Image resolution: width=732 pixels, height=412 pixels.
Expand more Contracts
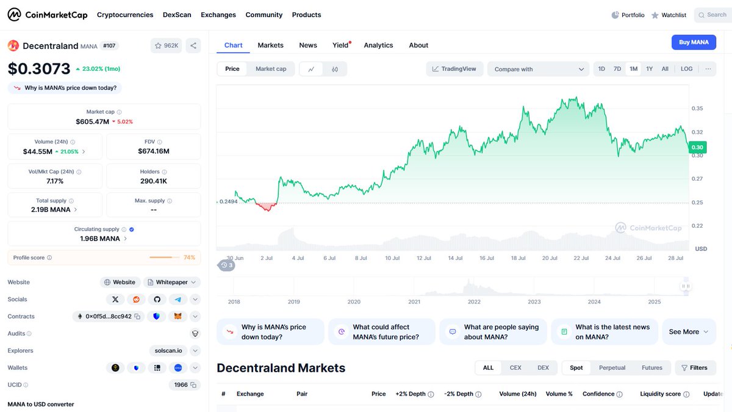[195, 317]
